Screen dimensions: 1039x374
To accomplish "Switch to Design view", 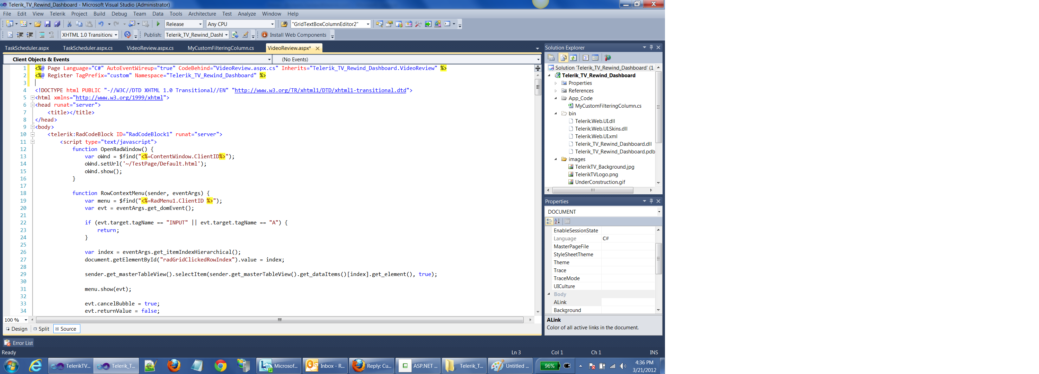I will tap(17, 329).
